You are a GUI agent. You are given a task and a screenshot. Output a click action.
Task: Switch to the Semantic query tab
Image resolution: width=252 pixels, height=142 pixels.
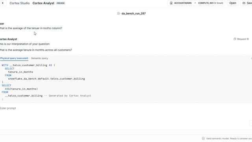[x=39, y=58]
